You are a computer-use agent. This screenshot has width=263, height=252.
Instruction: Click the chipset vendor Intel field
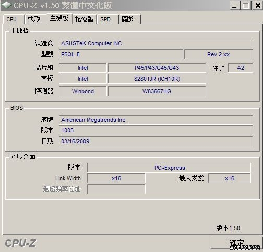pos(82,68)
